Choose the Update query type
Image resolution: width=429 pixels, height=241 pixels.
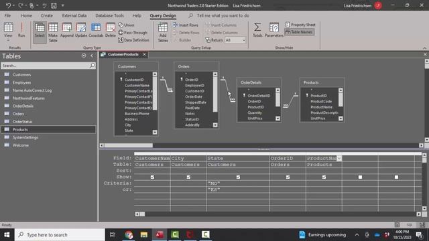(81, 30)
